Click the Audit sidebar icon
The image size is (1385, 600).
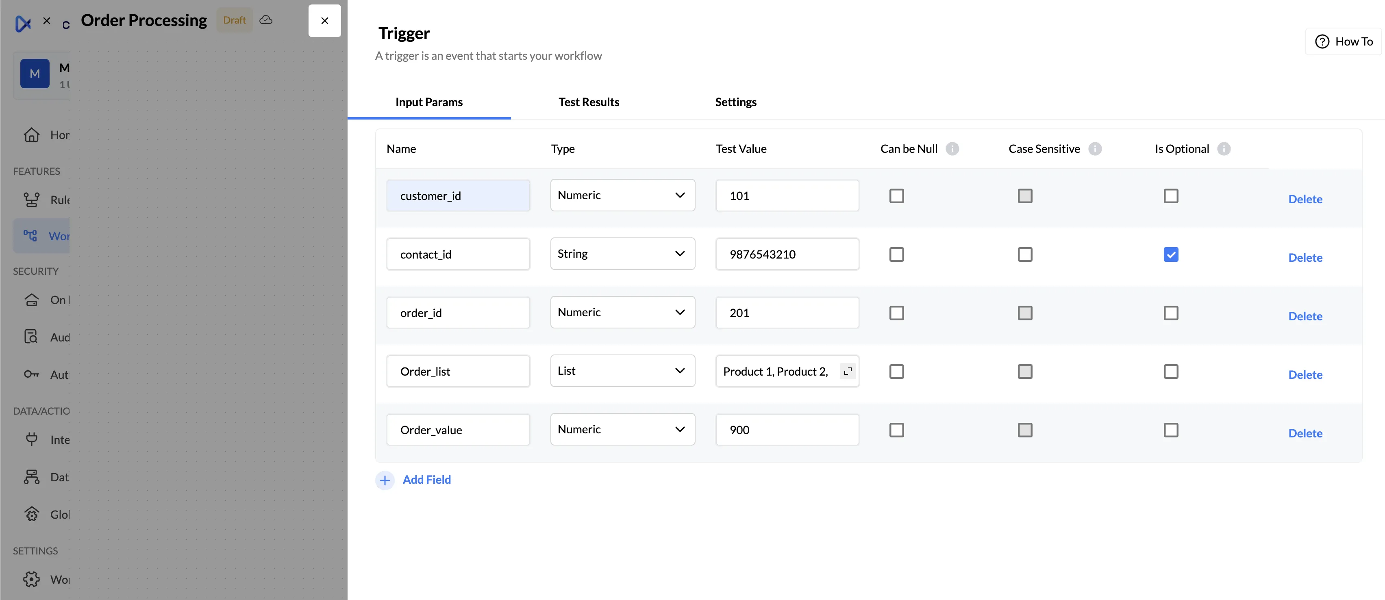tap(32, 337)
